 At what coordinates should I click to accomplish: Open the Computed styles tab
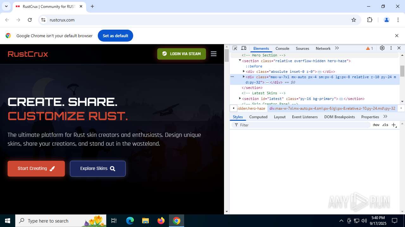pos(258,117)
